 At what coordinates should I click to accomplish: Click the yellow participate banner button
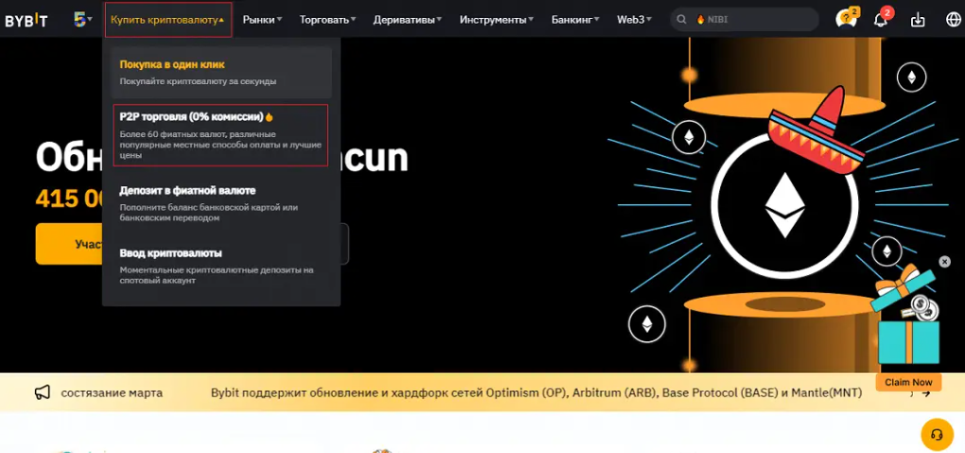click(x=69, y=244)
